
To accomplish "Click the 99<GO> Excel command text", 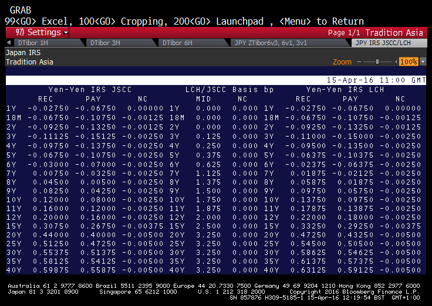I will [x=36, y=22].
